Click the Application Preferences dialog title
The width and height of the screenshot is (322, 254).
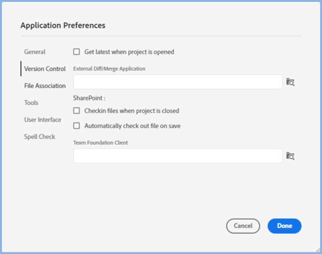(63, 25)
